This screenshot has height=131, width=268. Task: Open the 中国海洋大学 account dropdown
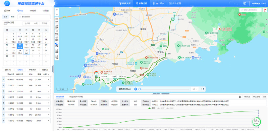(259, 3)
